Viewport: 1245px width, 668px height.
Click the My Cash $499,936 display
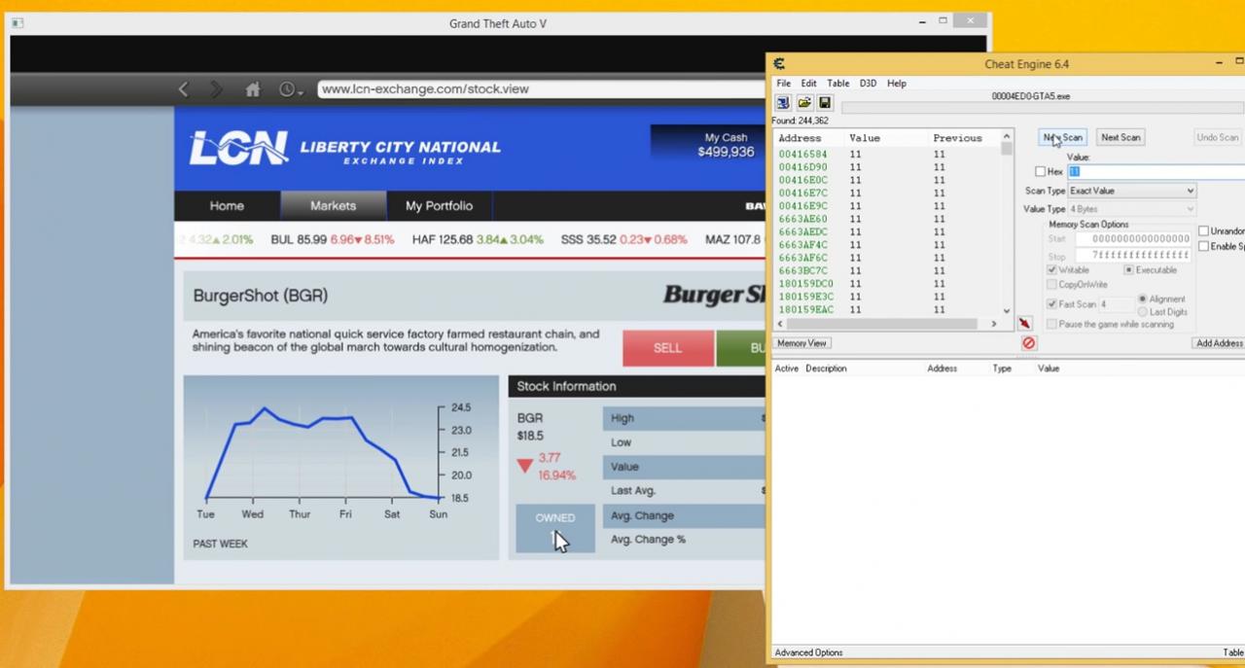(x=726, y=145)
